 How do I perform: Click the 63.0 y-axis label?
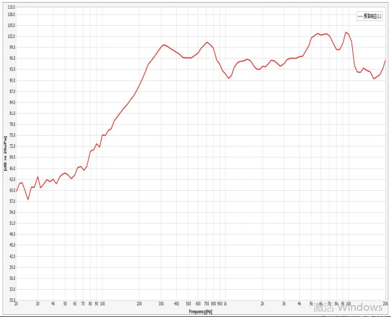(12, 179)
